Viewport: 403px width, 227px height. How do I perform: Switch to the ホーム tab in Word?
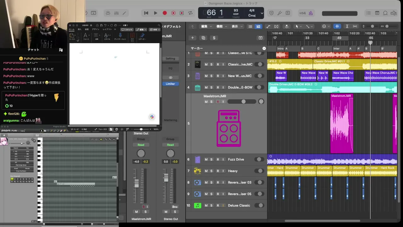[x=71, y=29]
